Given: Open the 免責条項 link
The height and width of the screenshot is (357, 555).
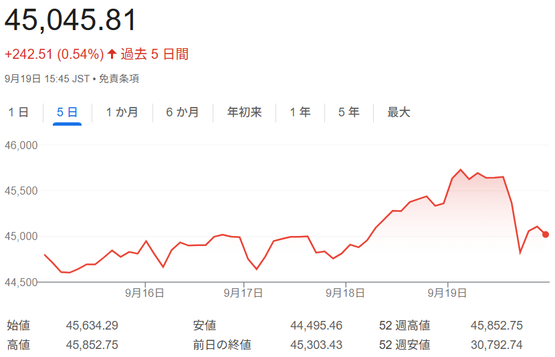Looking at the screenshot, I should 119,79.
